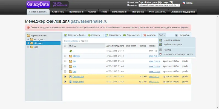Click the index.html file icon
Screen dimensions: 219x109
(x=71, y=82)
